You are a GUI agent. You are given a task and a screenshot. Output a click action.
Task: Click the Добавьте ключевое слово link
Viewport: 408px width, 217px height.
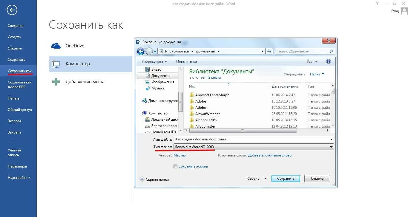point(270,155)
